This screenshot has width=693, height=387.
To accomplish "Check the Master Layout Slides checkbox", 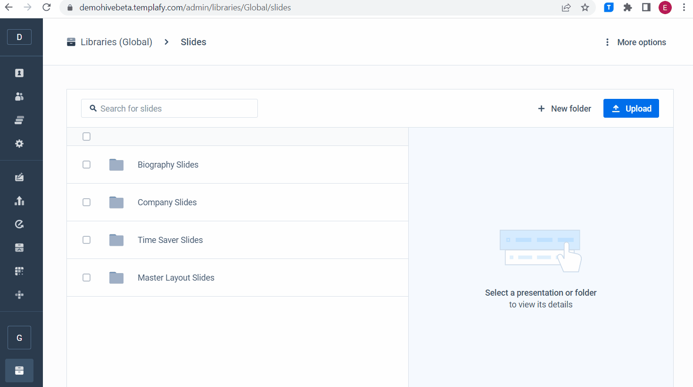I will point(86,278).
